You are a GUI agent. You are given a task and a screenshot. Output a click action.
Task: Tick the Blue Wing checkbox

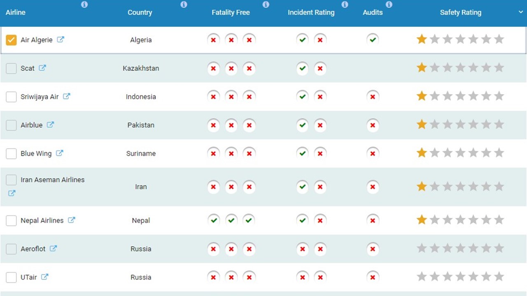11,154
